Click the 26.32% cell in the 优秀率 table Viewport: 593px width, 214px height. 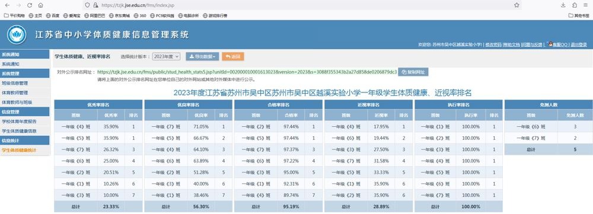(111, 150)
